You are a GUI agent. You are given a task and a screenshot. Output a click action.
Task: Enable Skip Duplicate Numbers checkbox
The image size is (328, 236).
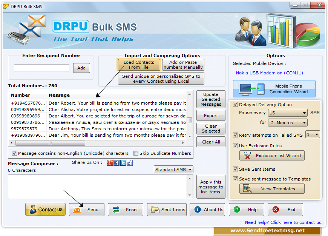[x=136, y=153]
